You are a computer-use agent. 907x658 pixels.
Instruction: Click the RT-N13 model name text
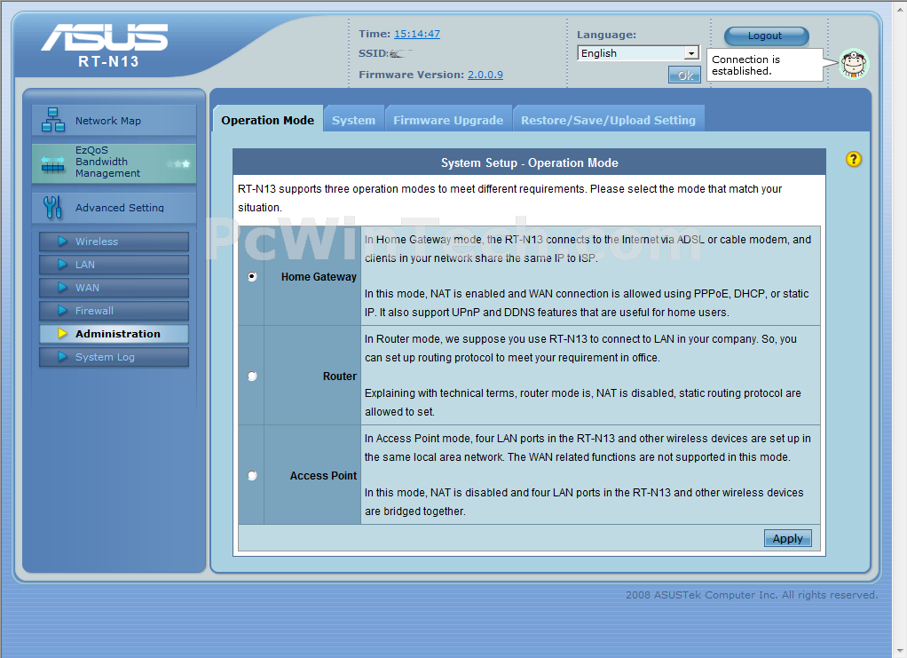(109, 61)
